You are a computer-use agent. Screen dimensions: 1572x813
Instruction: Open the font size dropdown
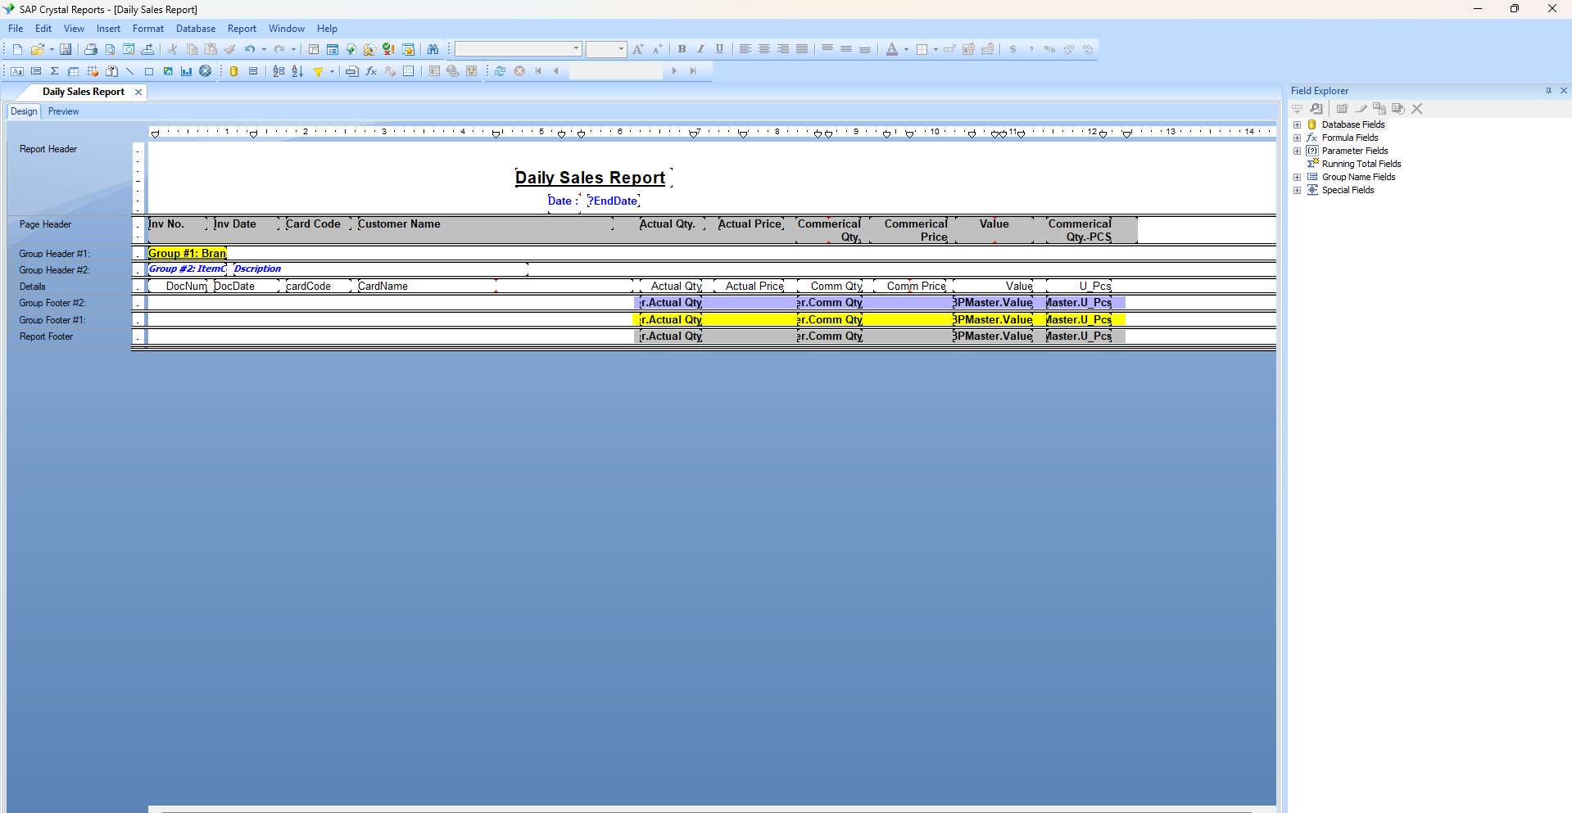(621, 49)
